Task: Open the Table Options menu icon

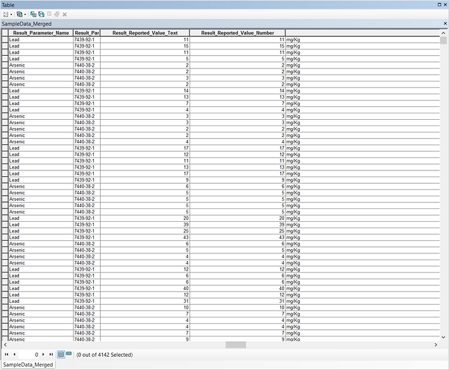Action: [6, 15]
